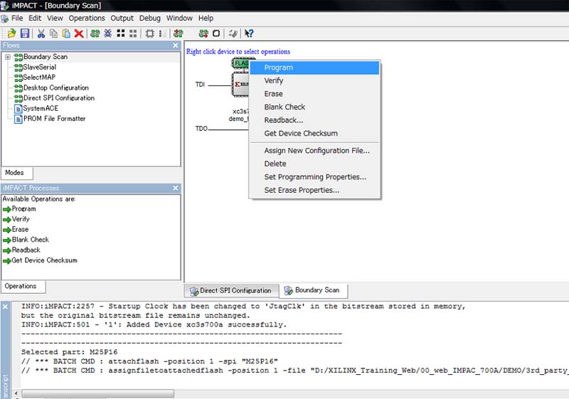
Task: Click the Initialize Chain green icon
Action: pyautogui.click(x=95, y=33)
